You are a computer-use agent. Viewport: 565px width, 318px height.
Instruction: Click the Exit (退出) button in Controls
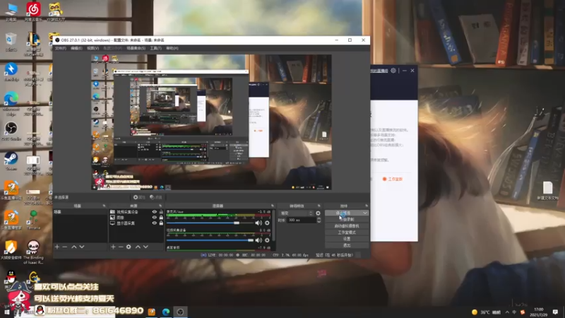[x=347, y=245]
